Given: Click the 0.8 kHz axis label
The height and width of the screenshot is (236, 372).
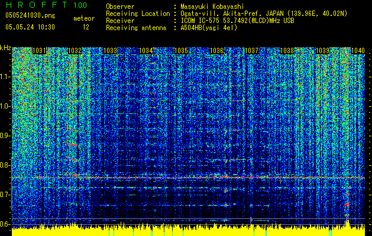Looking at the screenshot, I should point(5,165).
